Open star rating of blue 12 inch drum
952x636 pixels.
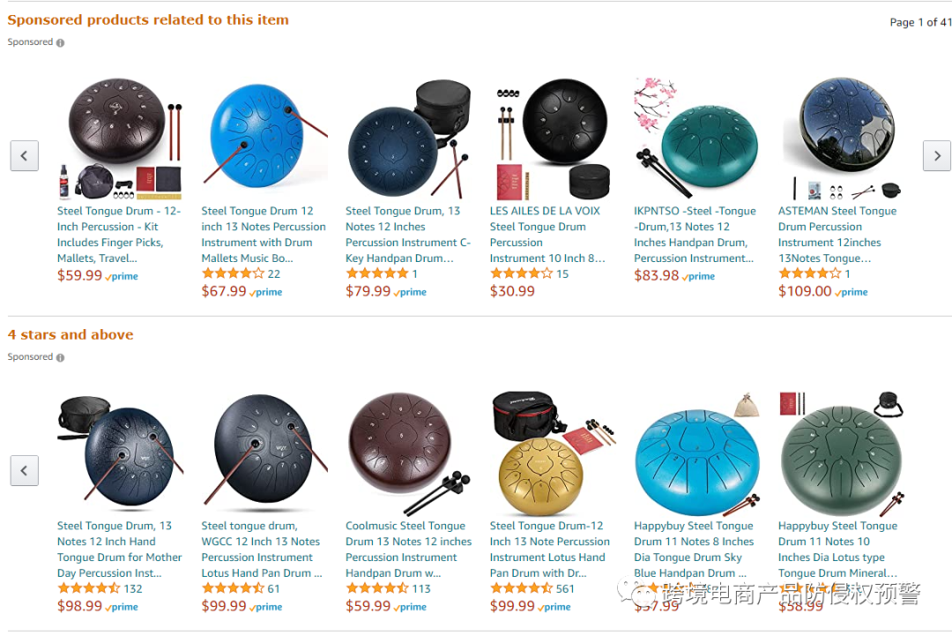tap(233, 274)
